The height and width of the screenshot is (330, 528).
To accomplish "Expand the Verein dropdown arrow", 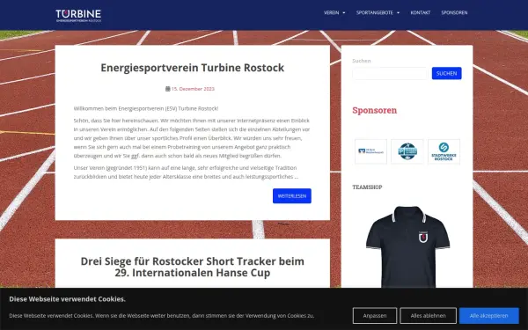I will tap(344, 13).
